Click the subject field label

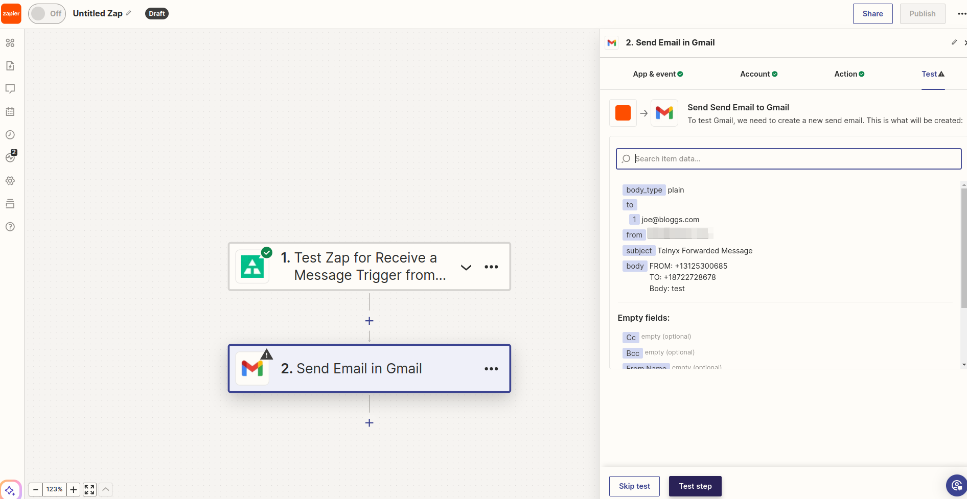639,251
